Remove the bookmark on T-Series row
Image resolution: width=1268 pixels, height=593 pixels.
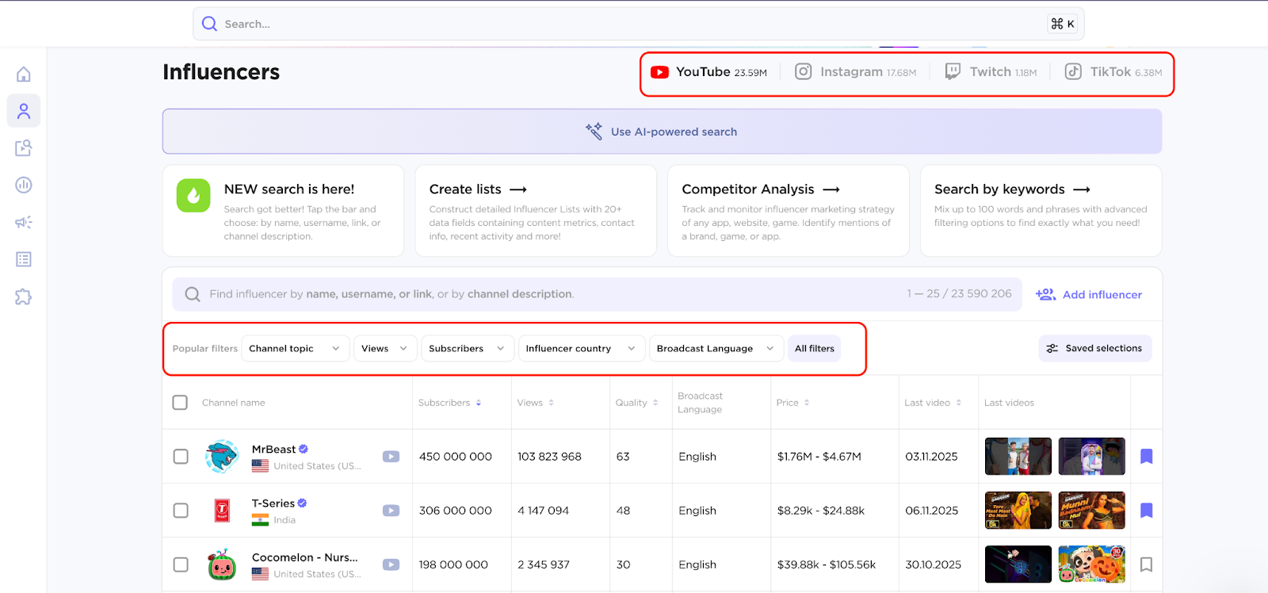(x=1146, y=510)
